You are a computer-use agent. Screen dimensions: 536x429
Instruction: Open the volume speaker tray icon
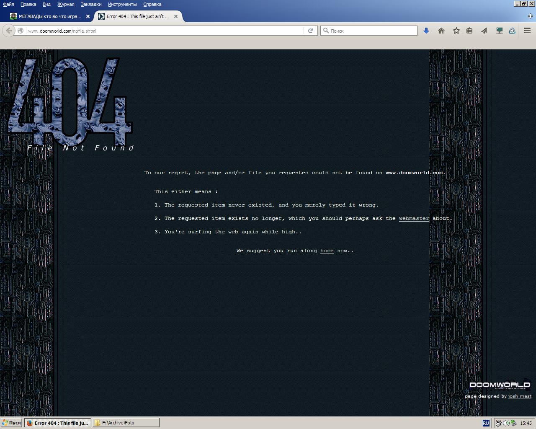coord(506,423)
